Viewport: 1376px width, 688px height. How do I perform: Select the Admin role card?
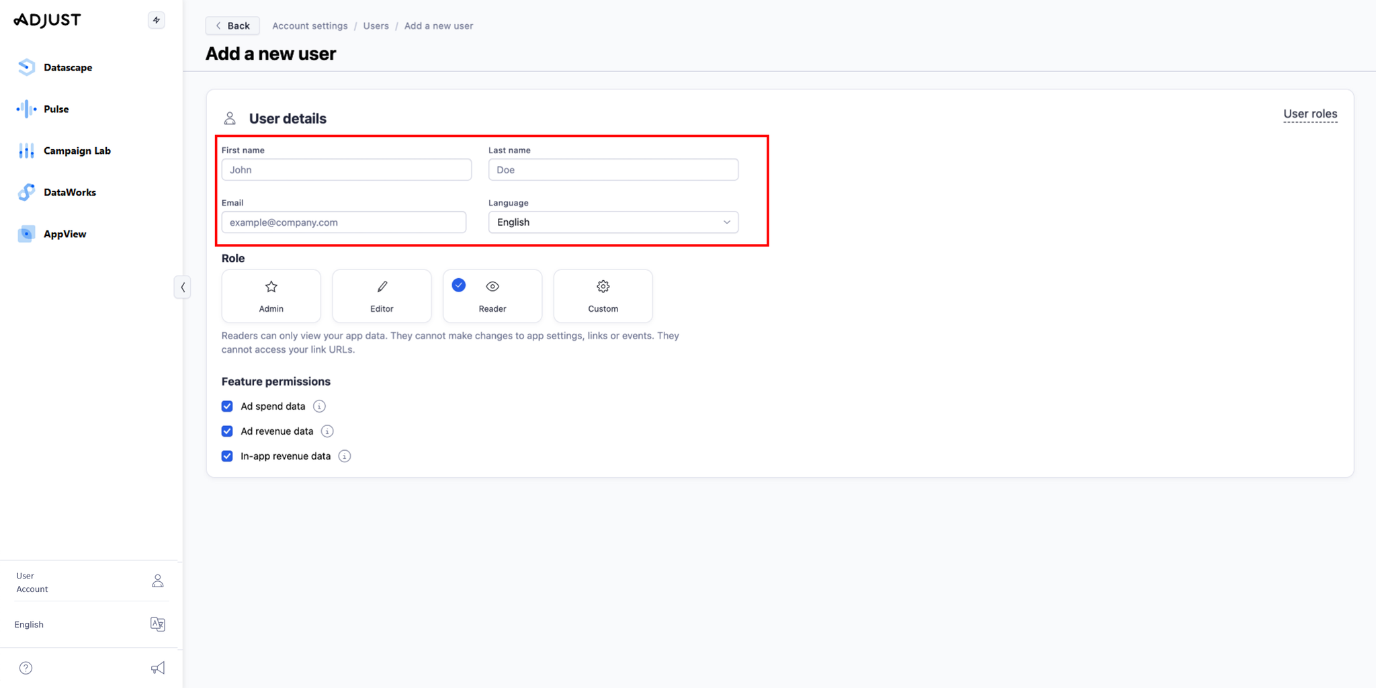click(271, 296)
